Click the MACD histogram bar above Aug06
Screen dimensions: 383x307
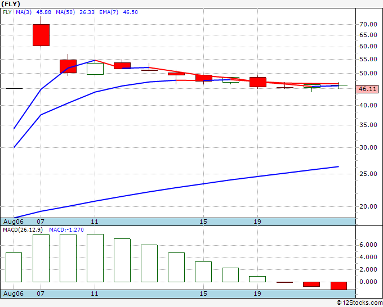[14, 267]
